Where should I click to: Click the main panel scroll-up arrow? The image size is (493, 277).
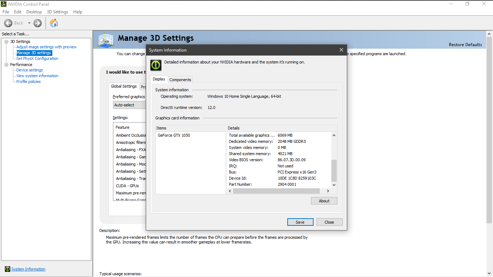[489, 34]
